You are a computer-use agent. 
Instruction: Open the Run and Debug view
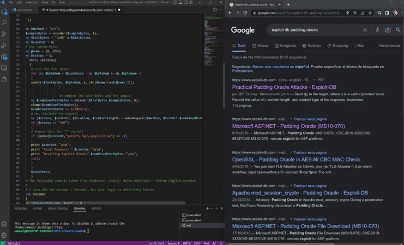[x=4, y=45]
